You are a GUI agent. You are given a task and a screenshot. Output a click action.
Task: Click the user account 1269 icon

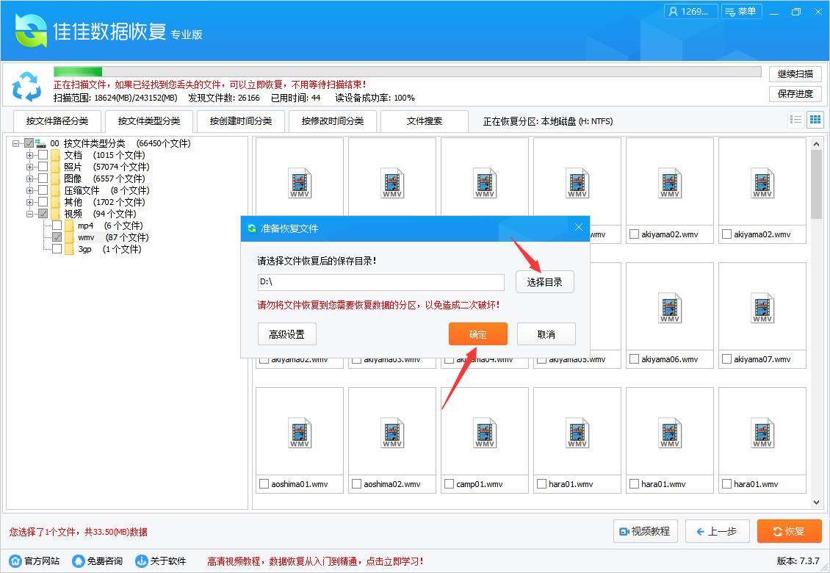[x=690, y=12]
